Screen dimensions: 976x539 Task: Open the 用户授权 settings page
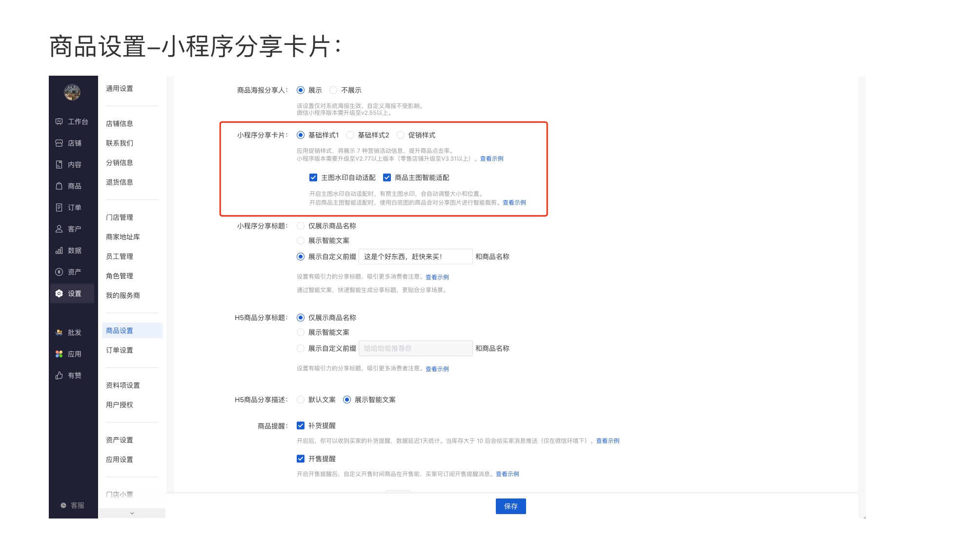pyautogui.click(x=119, y=404)
